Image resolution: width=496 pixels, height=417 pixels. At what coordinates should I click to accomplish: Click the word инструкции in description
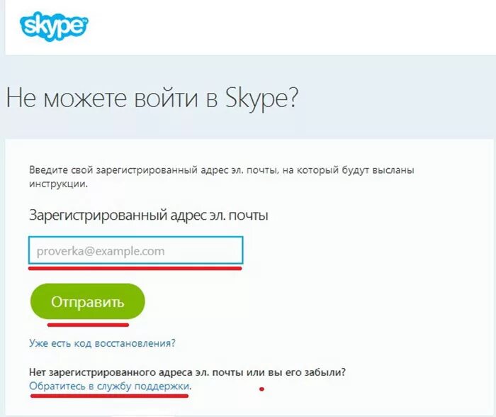[x=58, y=184]
